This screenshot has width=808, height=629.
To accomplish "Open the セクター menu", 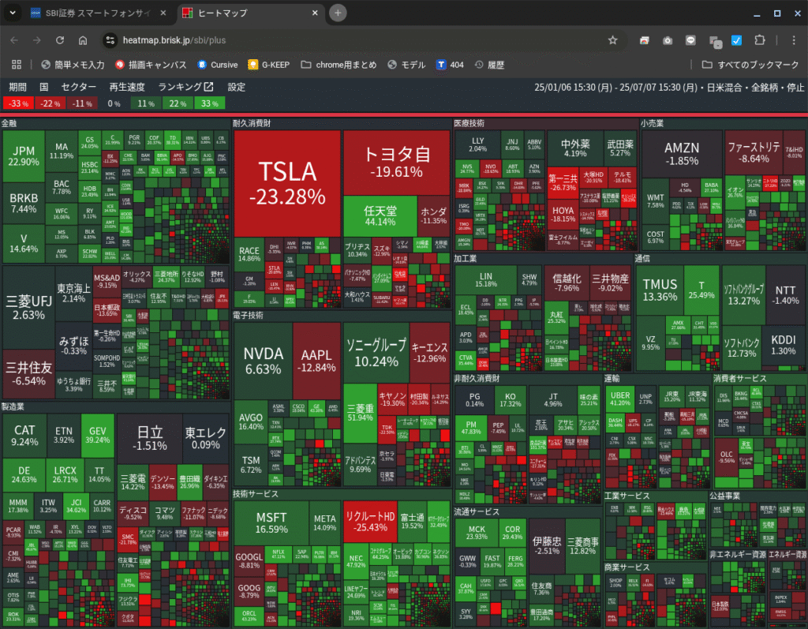I will pyautogui.click(x=78, y=87).
